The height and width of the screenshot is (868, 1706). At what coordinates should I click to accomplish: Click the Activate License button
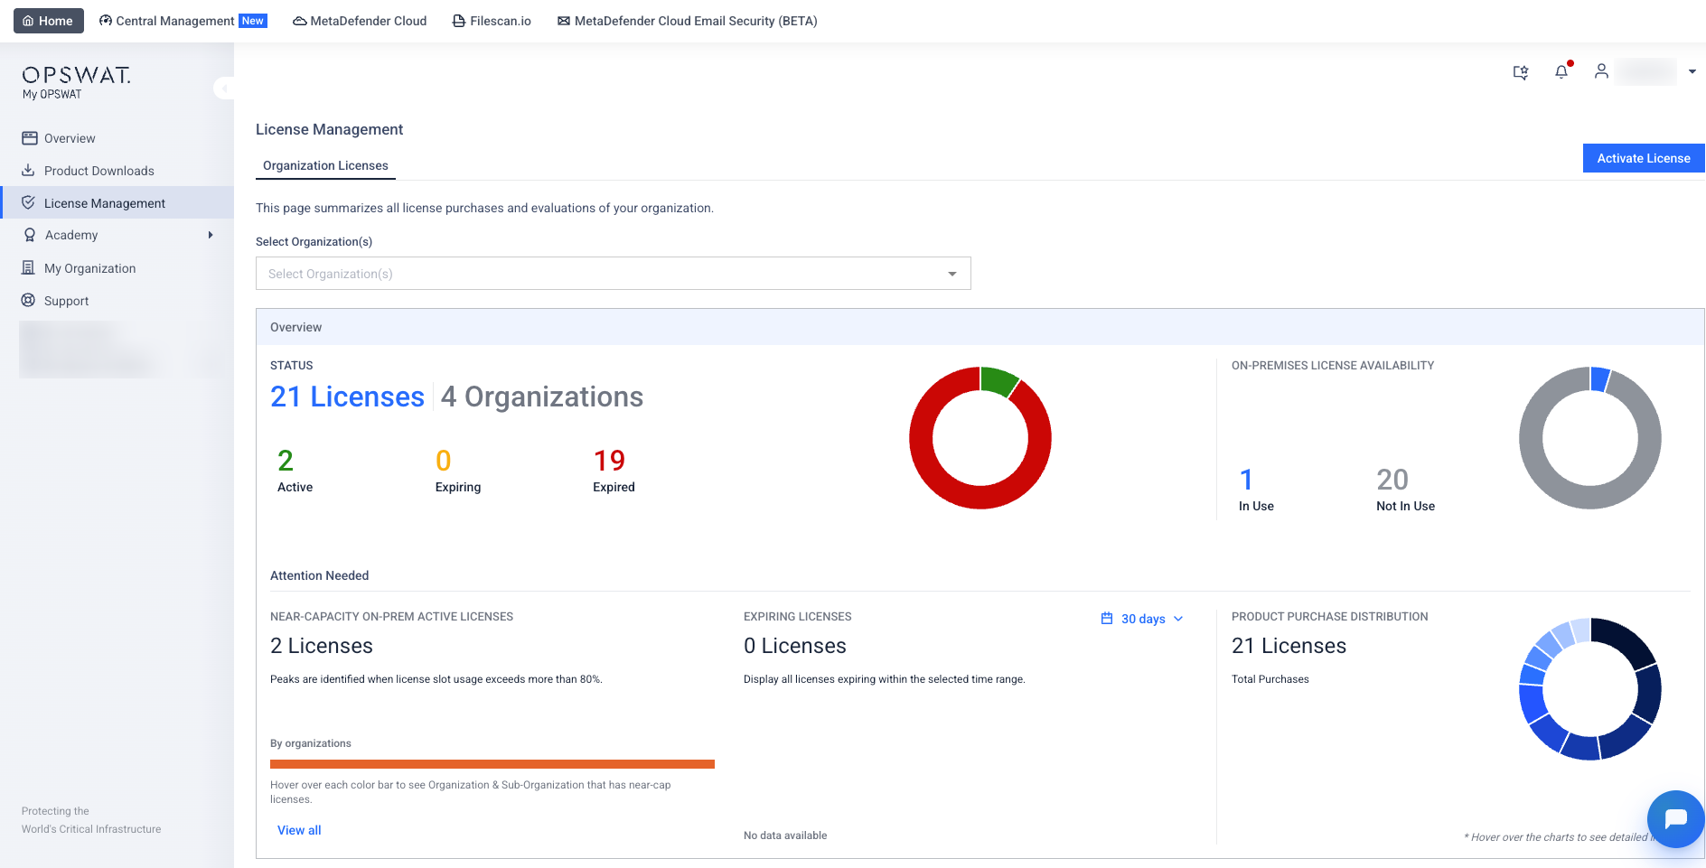click(x=1643, y=158)
